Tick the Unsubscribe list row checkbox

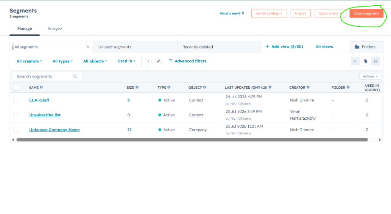point(16,115)
